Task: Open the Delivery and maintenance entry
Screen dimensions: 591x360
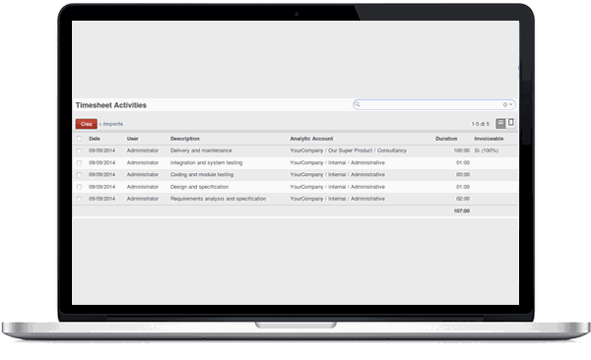Action: [x=201, y=150]
